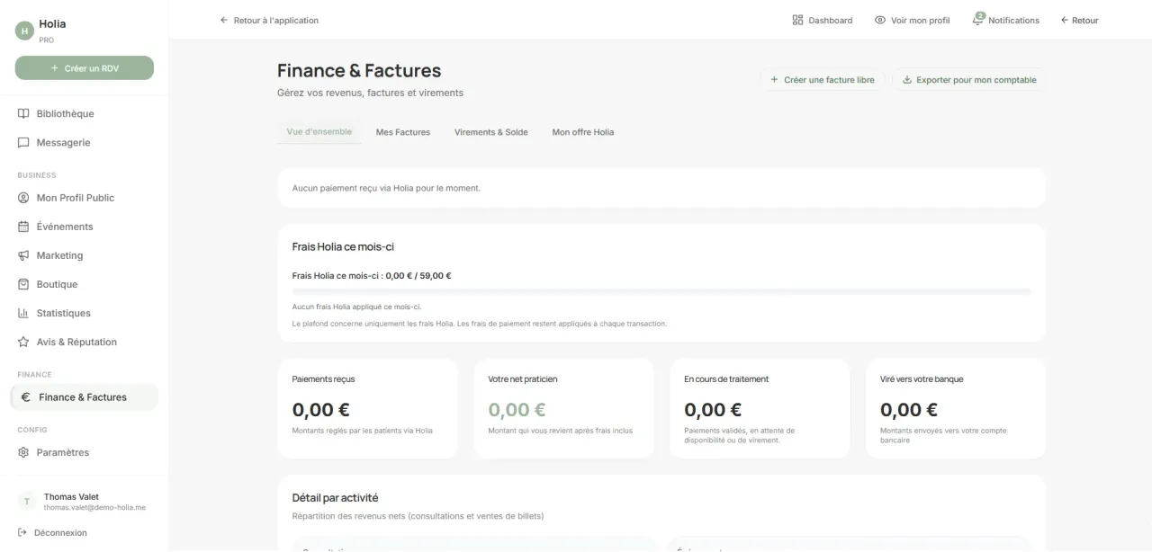1152x552 pixels.
Task: Click the Thomas Valet avatar circle
Action: 27,502
